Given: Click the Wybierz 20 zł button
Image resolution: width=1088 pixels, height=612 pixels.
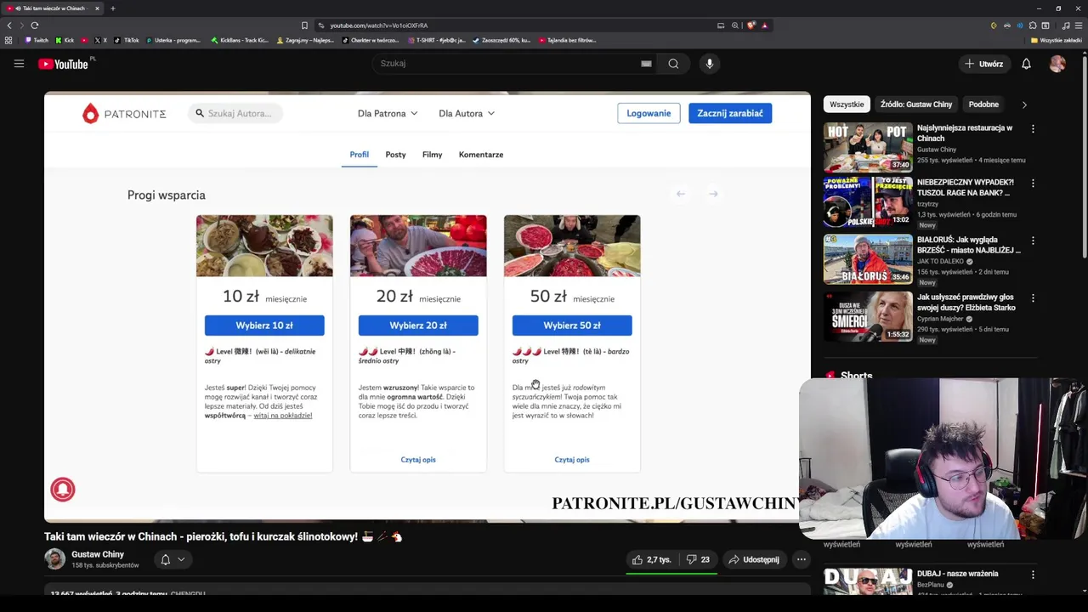Looking at the screenshot, I should click(x=418, y=326).
